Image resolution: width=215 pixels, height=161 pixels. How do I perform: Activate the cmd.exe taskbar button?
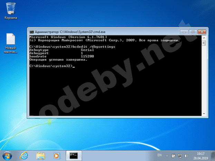click(74, 155)
